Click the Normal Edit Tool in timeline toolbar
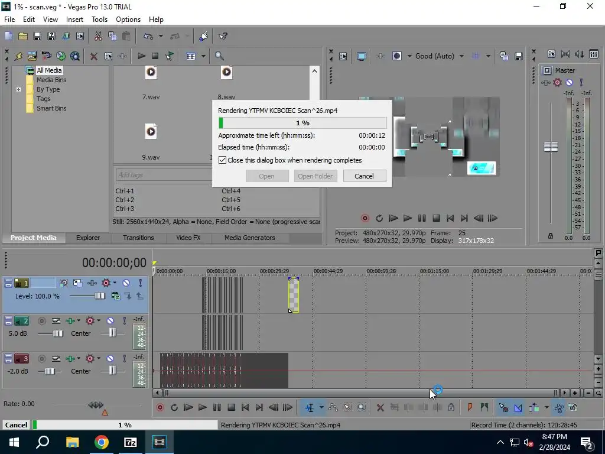Screen dimensions: 605x454 [310, 408]
